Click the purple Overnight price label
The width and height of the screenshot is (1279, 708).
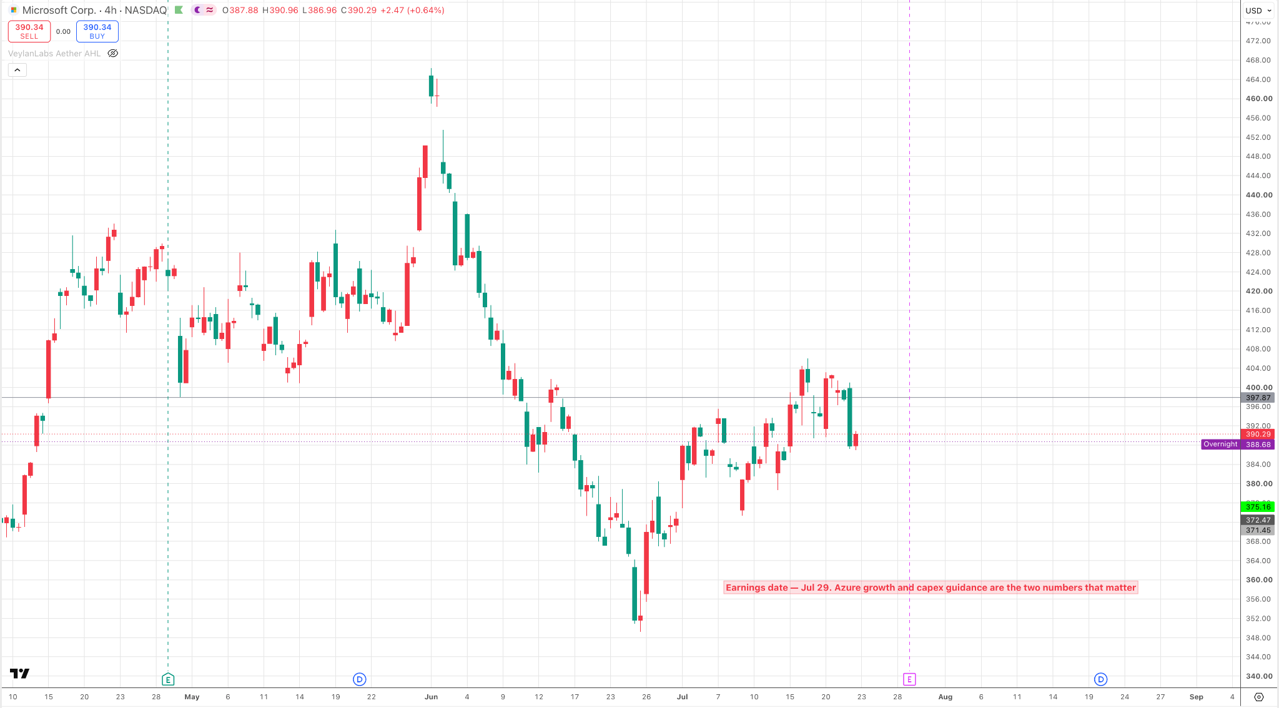pos(1220,445)
